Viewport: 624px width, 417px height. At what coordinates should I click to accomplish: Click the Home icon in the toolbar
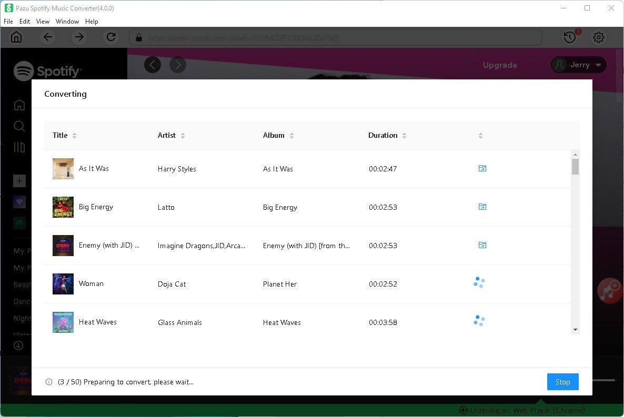[x=16, y=37]
